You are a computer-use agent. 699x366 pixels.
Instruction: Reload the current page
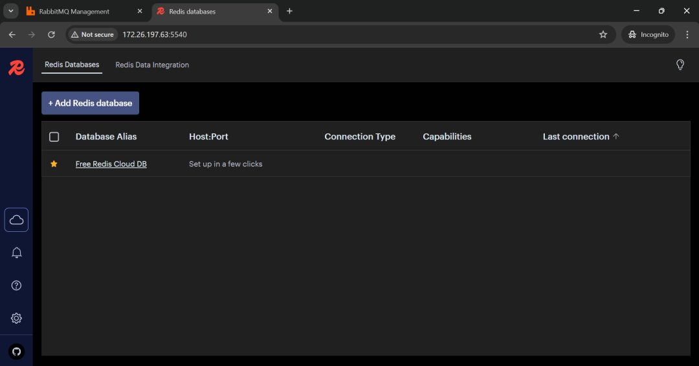[51, 34]
